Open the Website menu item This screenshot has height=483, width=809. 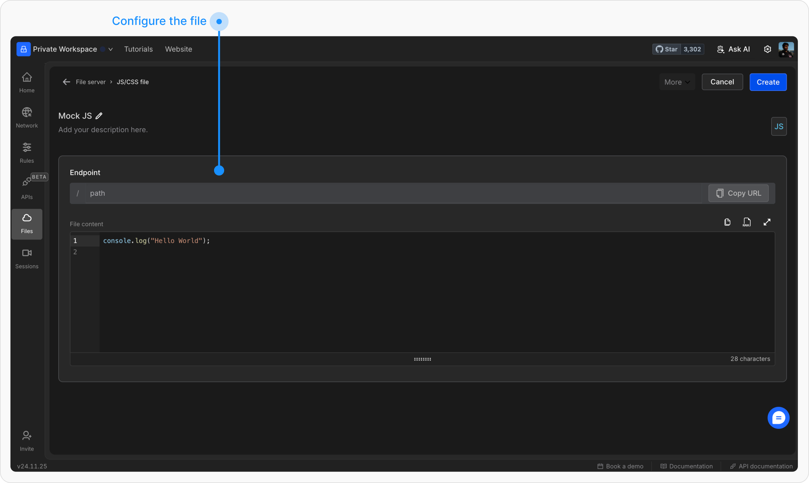pos(178,49)
